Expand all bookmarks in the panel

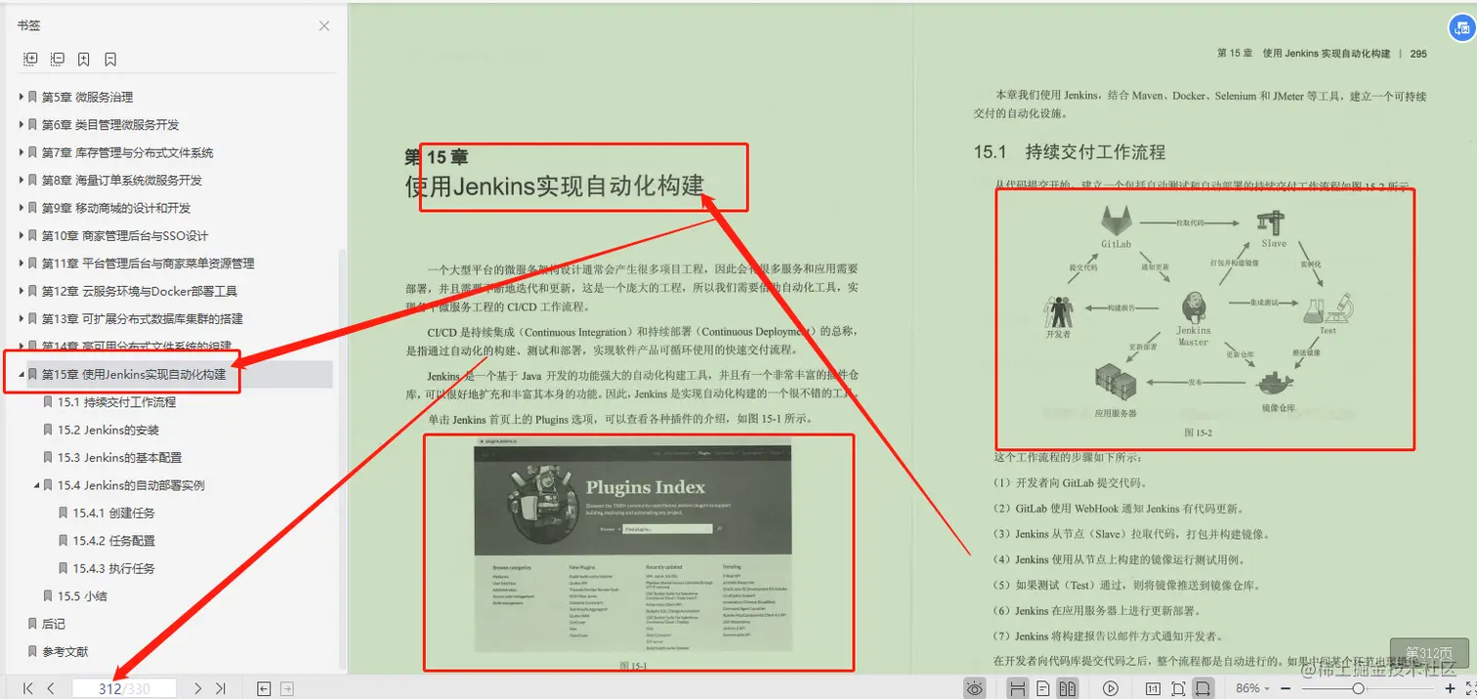pos(30,59)
